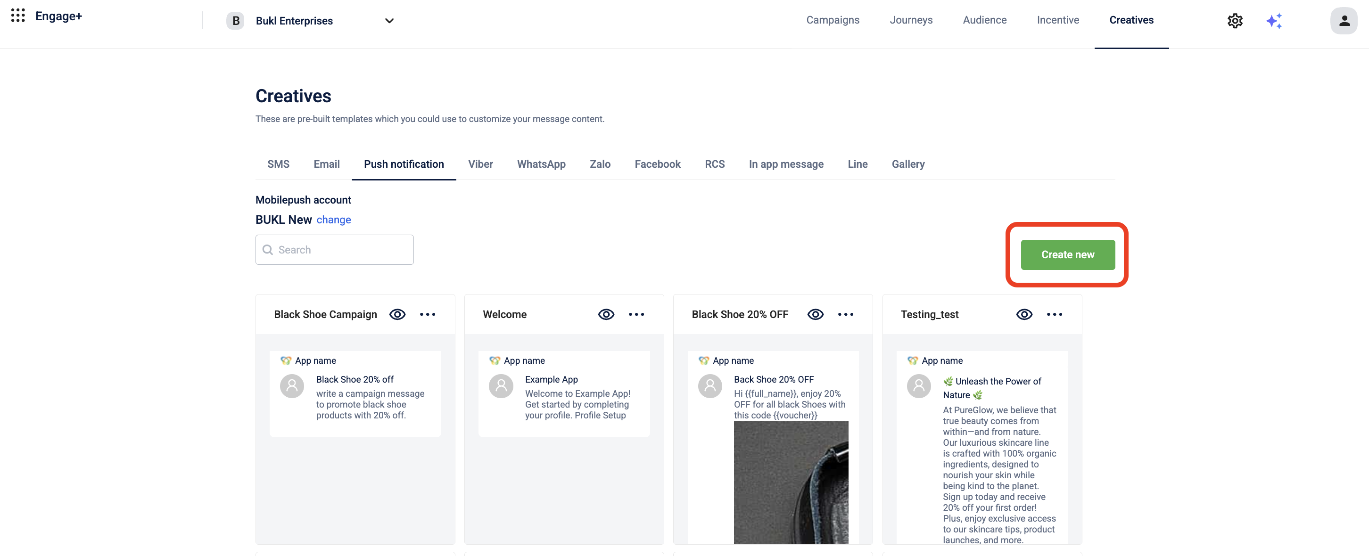Open more options for Welcome template
The image size is (1369, 556).
click(x=636, y=314)
